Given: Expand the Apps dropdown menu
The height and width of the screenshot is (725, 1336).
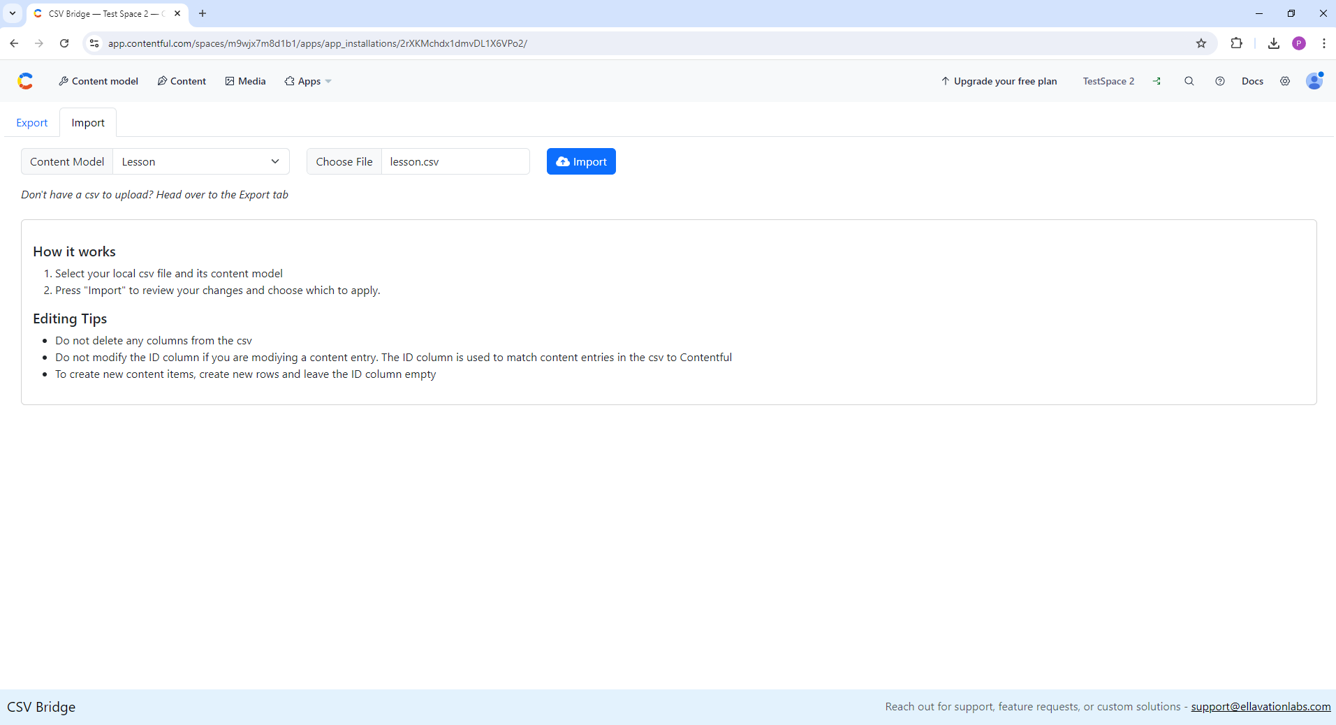Looking at the screenshot, I should pos(308,81).
